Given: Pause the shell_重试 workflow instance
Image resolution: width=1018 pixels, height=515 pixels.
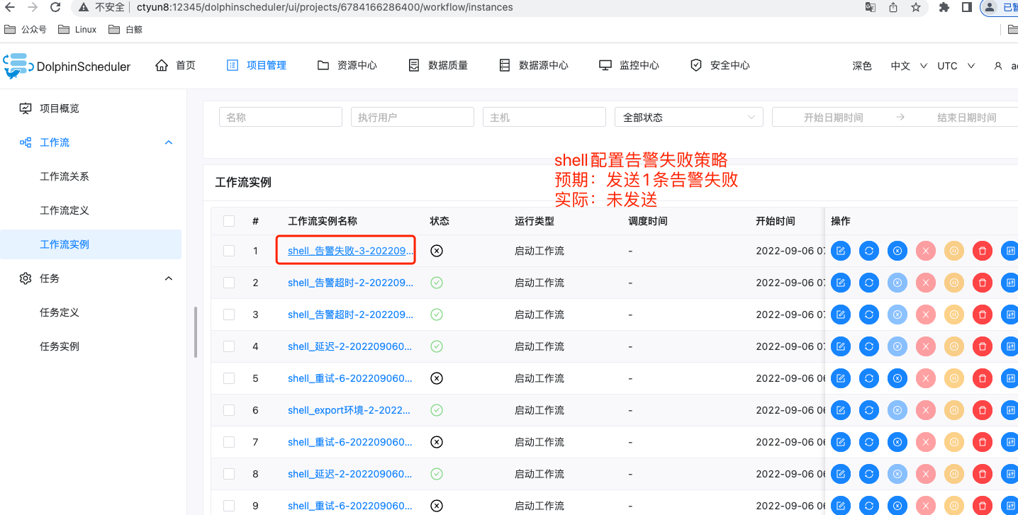Looking at the screenshot, I should click(954, 378).
